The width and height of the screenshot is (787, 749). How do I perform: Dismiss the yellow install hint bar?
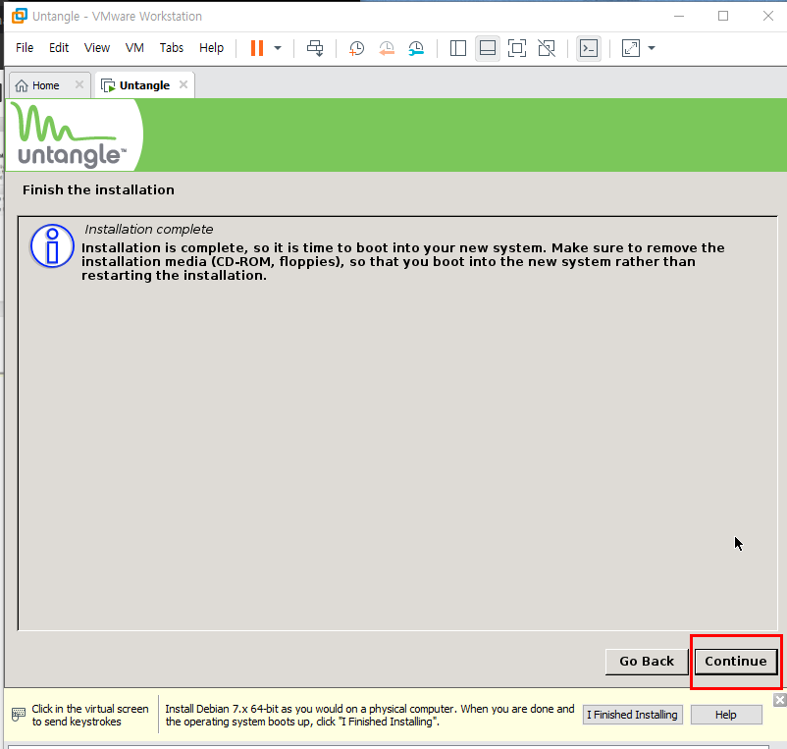point(779,700)
